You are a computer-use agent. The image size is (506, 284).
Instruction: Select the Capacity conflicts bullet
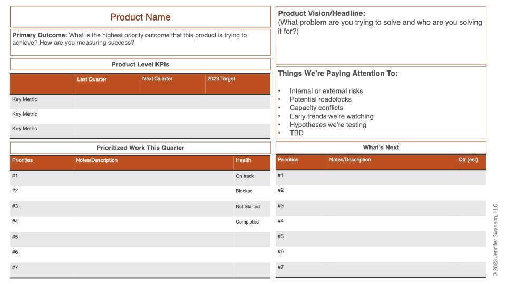pos(316,108)
